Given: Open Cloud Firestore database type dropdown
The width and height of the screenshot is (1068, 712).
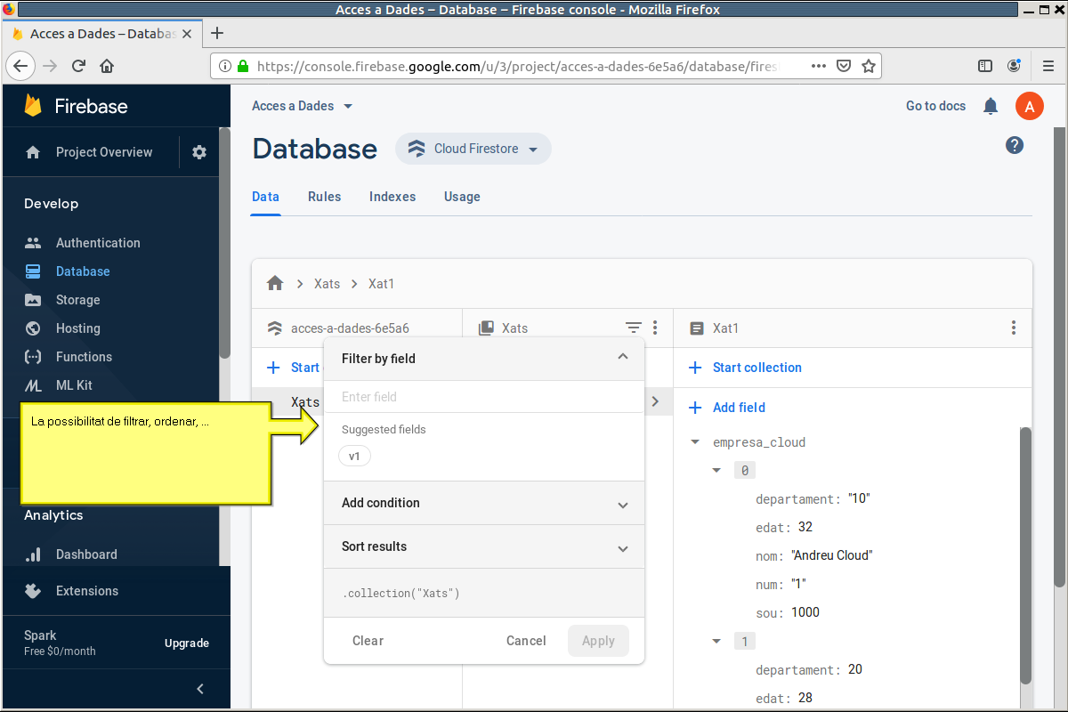Looking at the screenshot, I should pyautogui.click(x=473, y=149).
